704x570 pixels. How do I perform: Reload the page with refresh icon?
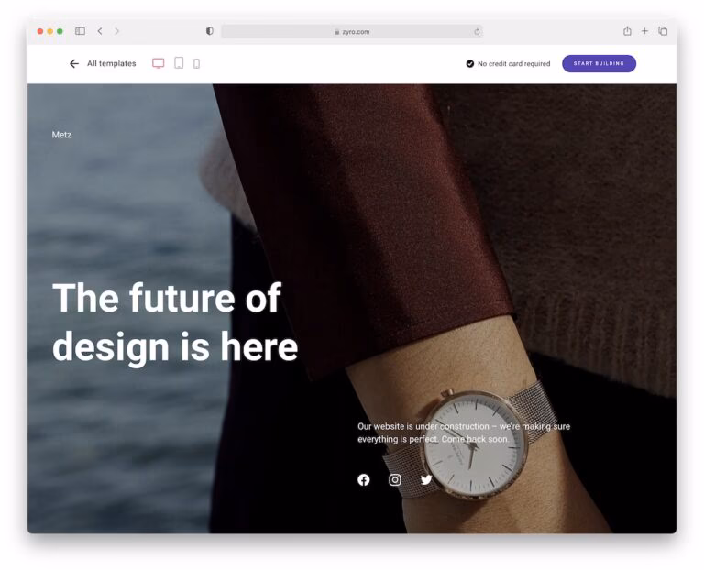point(477,31)
